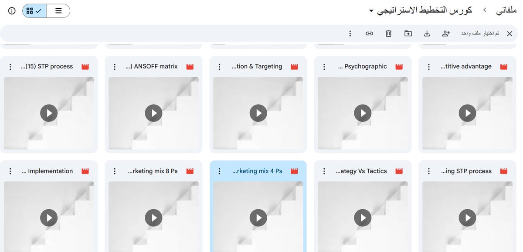523x252 pixels.
Task: Select the file named ...ing STP process
Action: (466, 171)
